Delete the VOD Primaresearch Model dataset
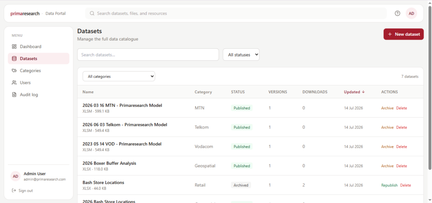 coord(402,147)
